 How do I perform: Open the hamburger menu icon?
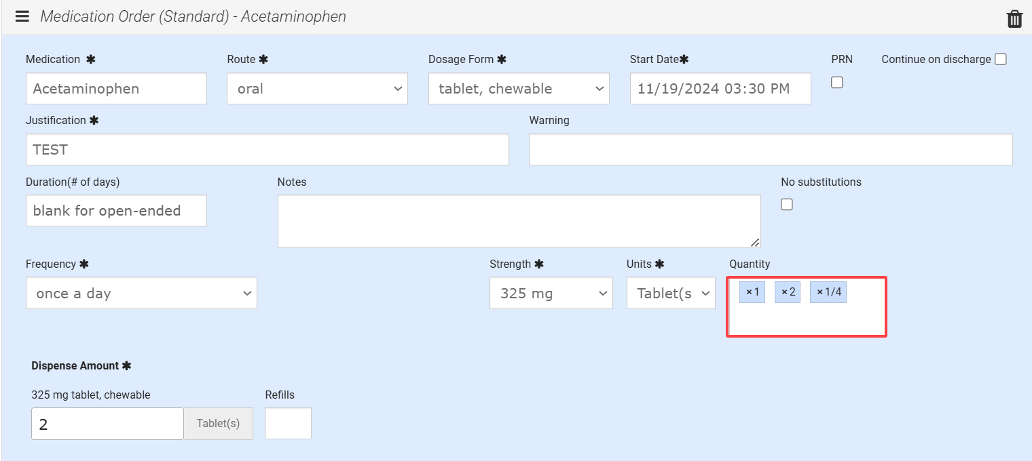coord(22,17)
